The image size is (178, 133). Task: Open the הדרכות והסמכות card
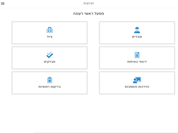[x=137, y=83]
